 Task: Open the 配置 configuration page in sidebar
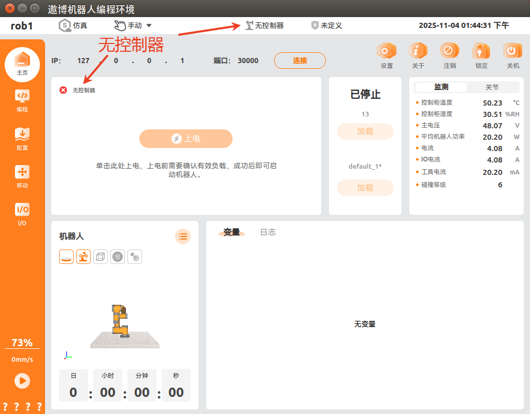[x=22, y=138]
